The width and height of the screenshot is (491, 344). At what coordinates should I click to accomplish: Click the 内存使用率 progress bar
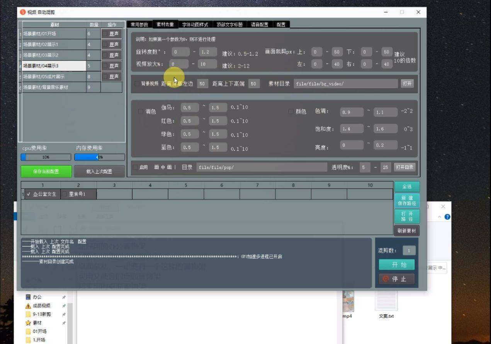[100, 157]
